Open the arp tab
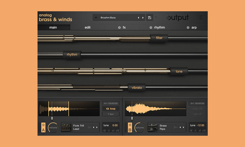The image size is (245, 147). [191, 27]
